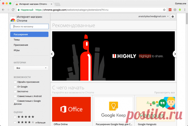Click Просмотреть все link
Screen dimensions: 188x126
point(165,93)
